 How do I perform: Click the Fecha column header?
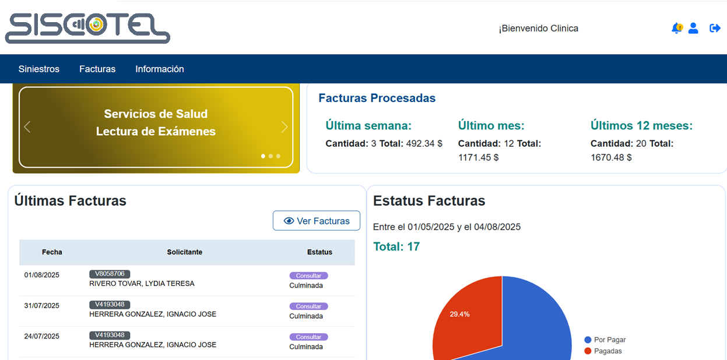coord(52,252)
